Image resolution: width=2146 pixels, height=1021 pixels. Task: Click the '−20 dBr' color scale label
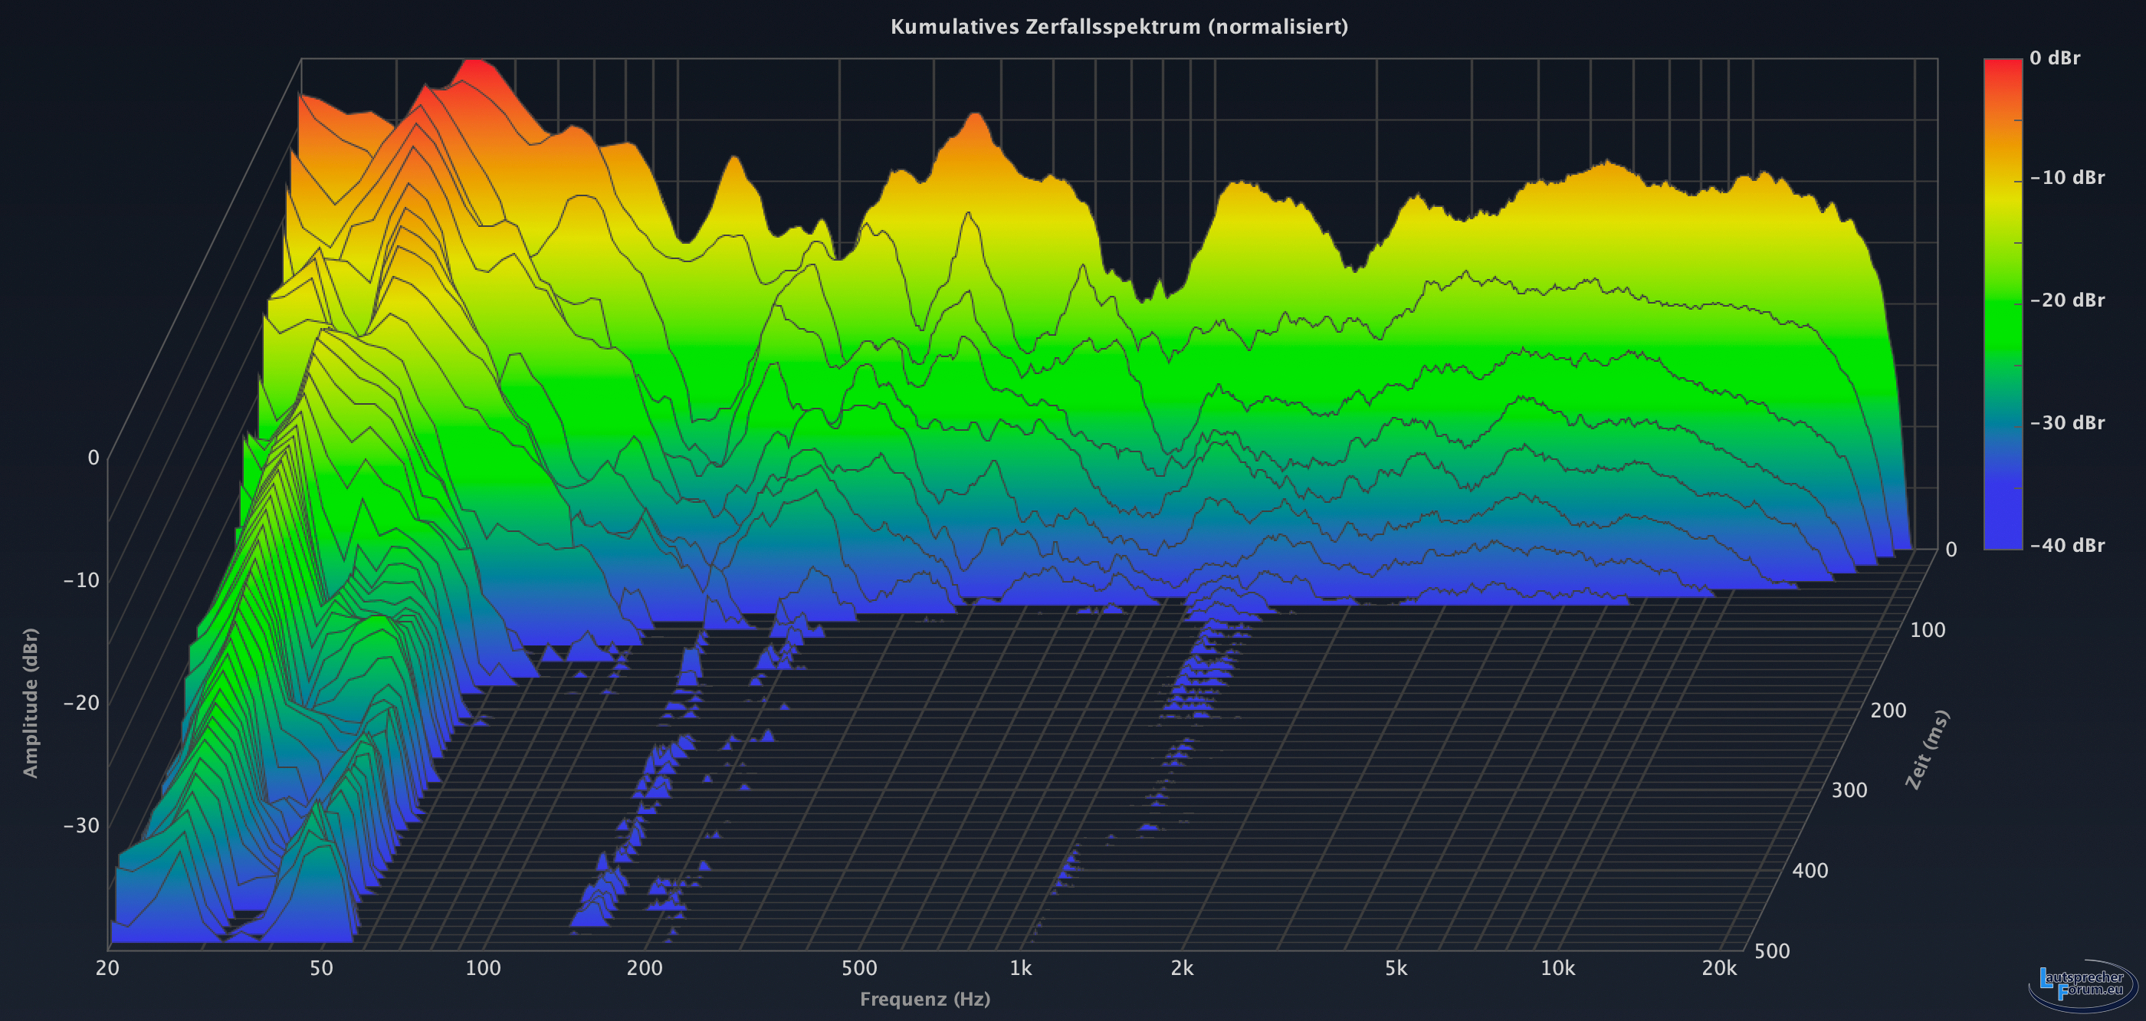click(x=2067, y=300)
